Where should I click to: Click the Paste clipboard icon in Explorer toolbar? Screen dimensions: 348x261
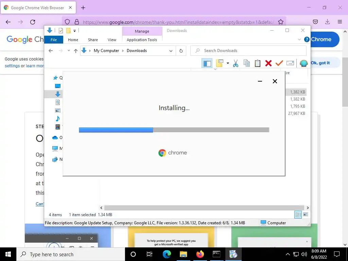[x=258, y=63]
